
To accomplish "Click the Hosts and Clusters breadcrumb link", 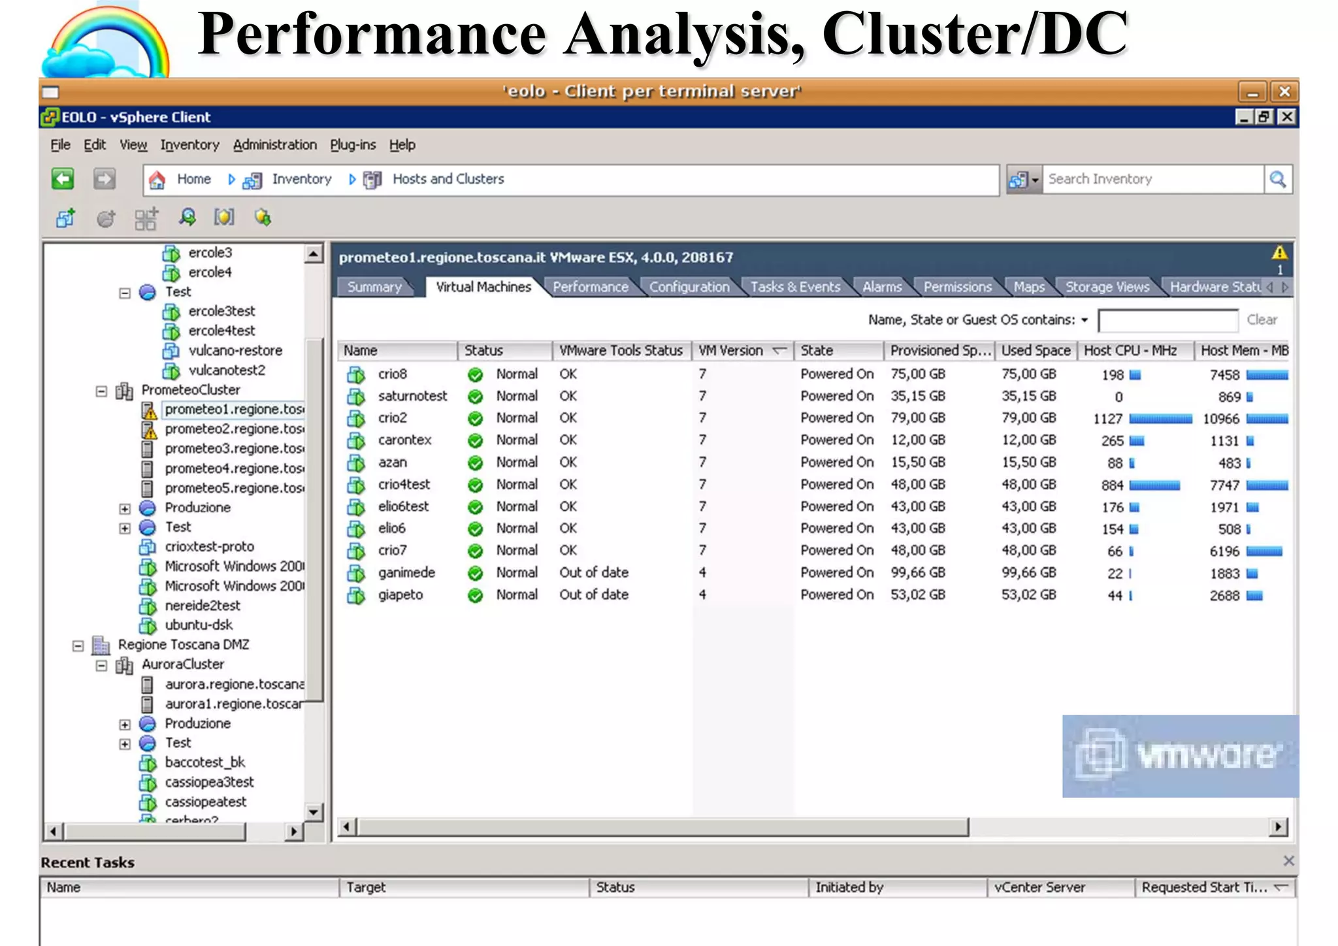I will pyautogui.click(x=448, y=179).
